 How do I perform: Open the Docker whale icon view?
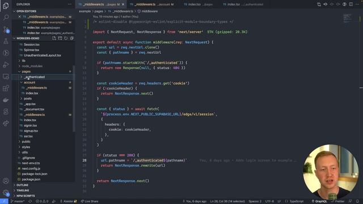(6, 100)
